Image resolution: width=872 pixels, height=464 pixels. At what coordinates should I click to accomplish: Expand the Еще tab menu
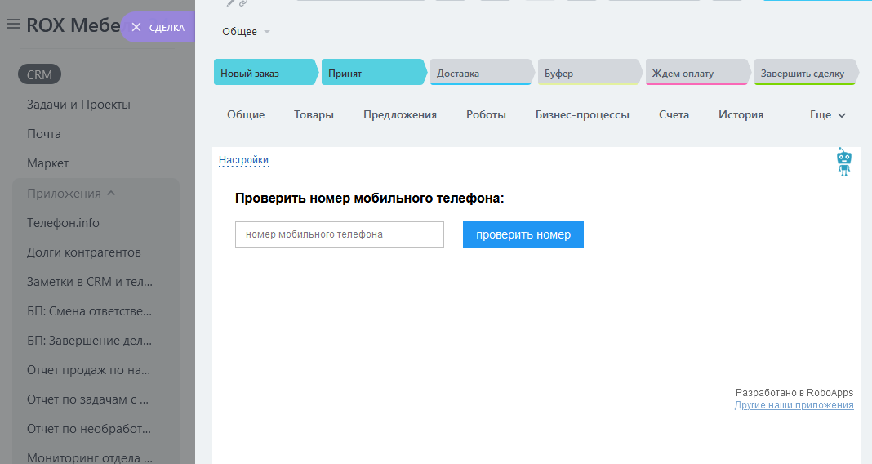tap(827, 115)
